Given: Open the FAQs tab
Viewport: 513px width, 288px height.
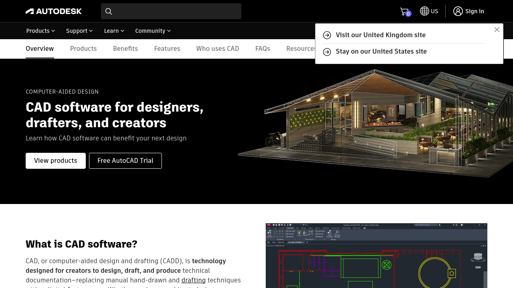Looking at the screenshot, I should [263, 49].
